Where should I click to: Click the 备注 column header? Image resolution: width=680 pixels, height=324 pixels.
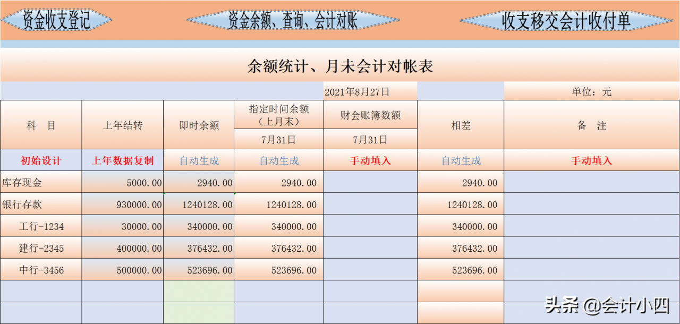[x=591, y=124]
